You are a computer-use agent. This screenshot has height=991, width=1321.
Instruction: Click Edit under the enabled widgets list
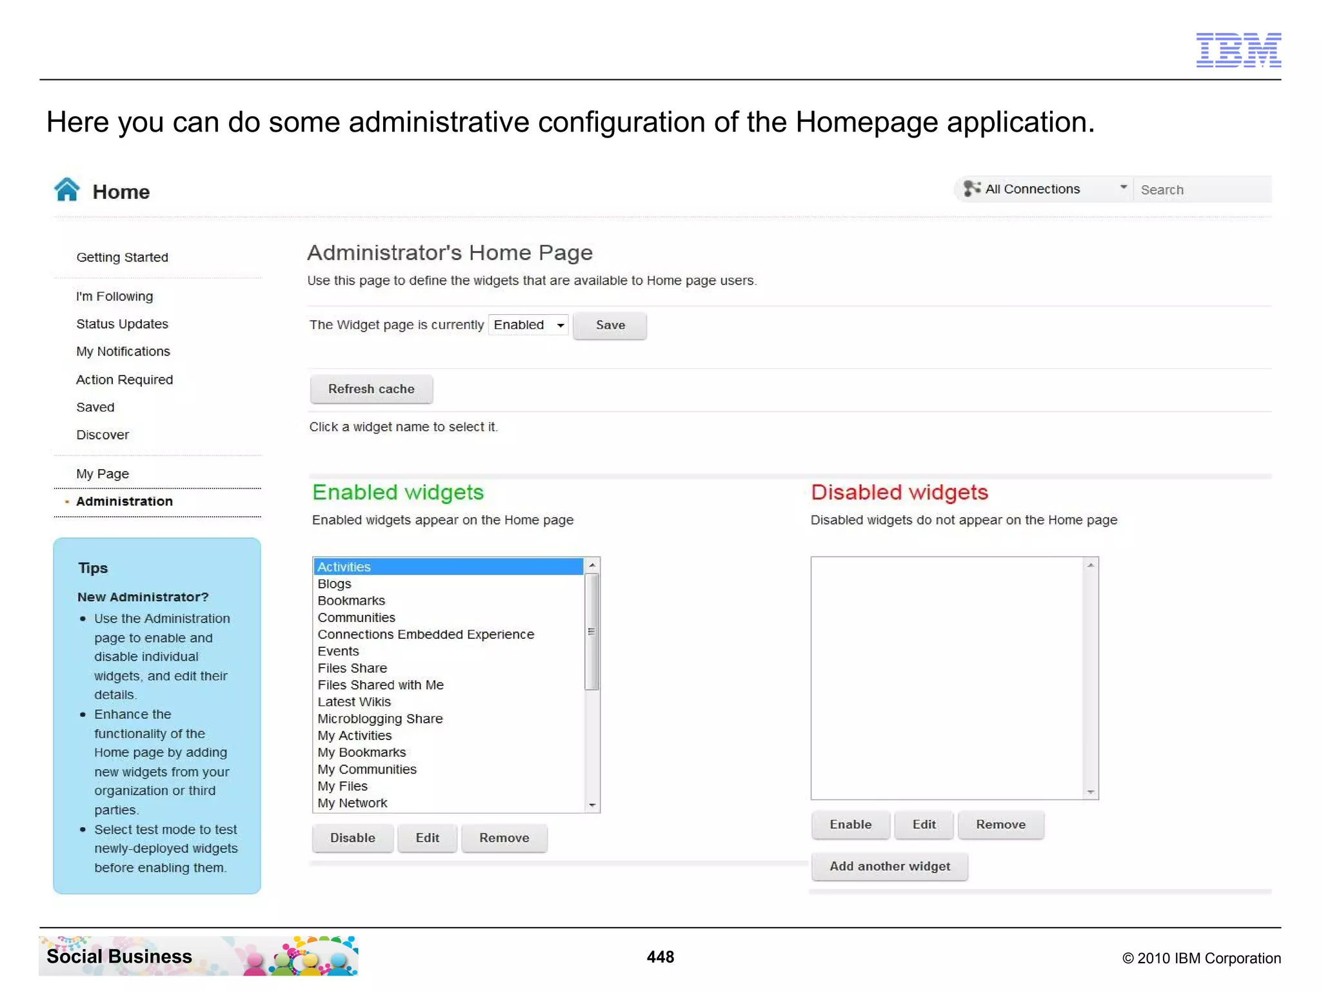(427, 838)
